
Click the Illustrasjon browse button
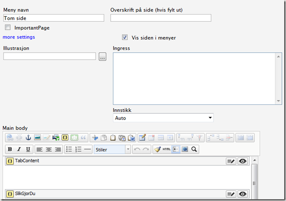[x=103, y=57]
